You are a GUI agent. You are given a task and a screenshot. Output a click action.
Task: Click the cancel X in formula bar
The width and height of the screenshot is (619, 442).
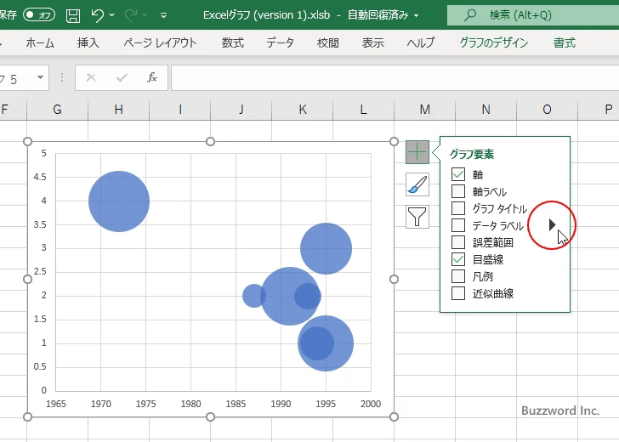point(91,77)
